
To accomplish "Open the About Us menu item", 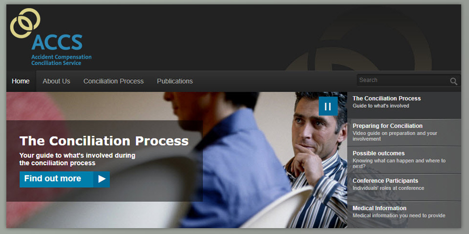I will (x=56, y=81).
